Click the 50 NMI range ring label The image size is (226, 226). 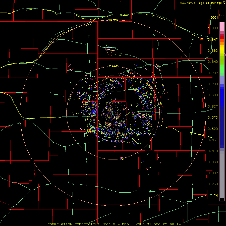coord(113,66)
